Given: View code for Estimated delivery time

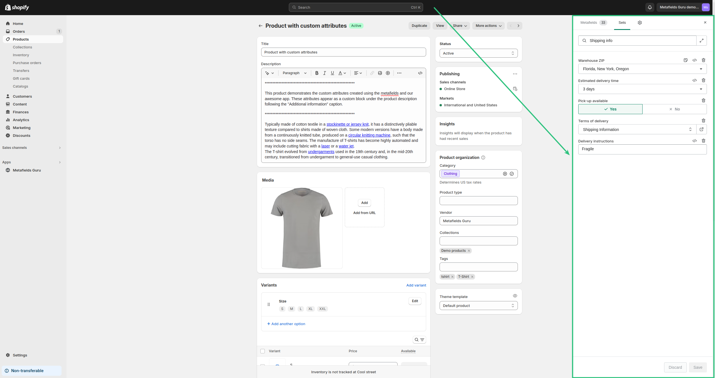Looking at the screenshot, I should (x=694, y=80).
